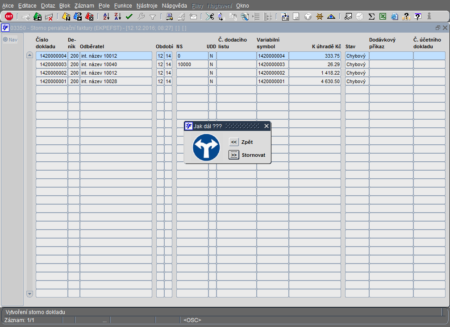Click the ship's wheel toolbar icon
This screenshot has height=327, width=450.
320,17
